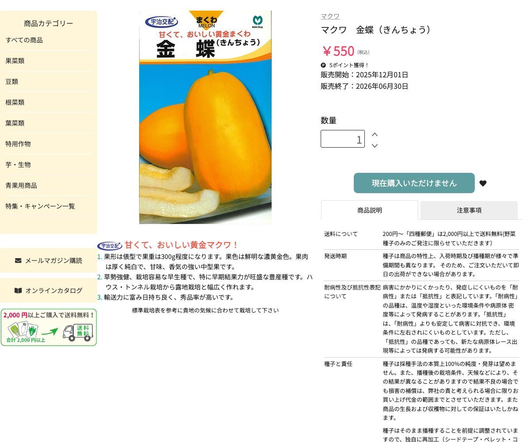
Task: Open 特集・キャンペーン一覧 link
Action: (40, 206)
